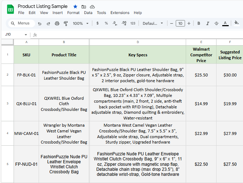Screen dimensions: 243x183
Task: Toggle strikethrough formatting
Action: point(217,23)
